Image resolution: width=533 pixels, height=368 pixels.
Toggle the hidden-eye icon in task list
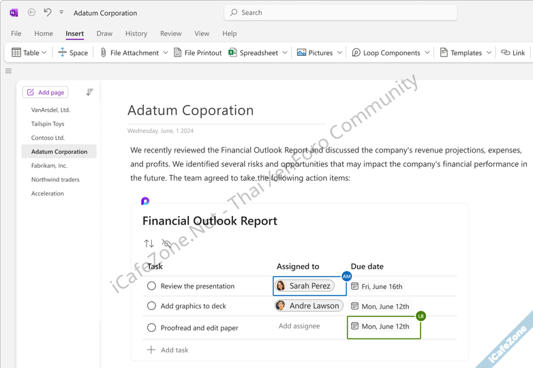pos(166,243)
